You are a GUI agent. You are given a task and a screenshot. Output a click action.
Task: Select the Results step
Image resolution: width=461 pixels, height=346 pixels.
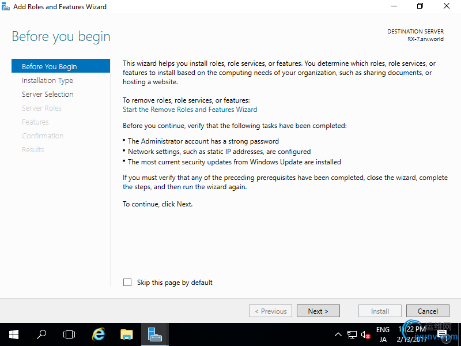pos(33,149)
